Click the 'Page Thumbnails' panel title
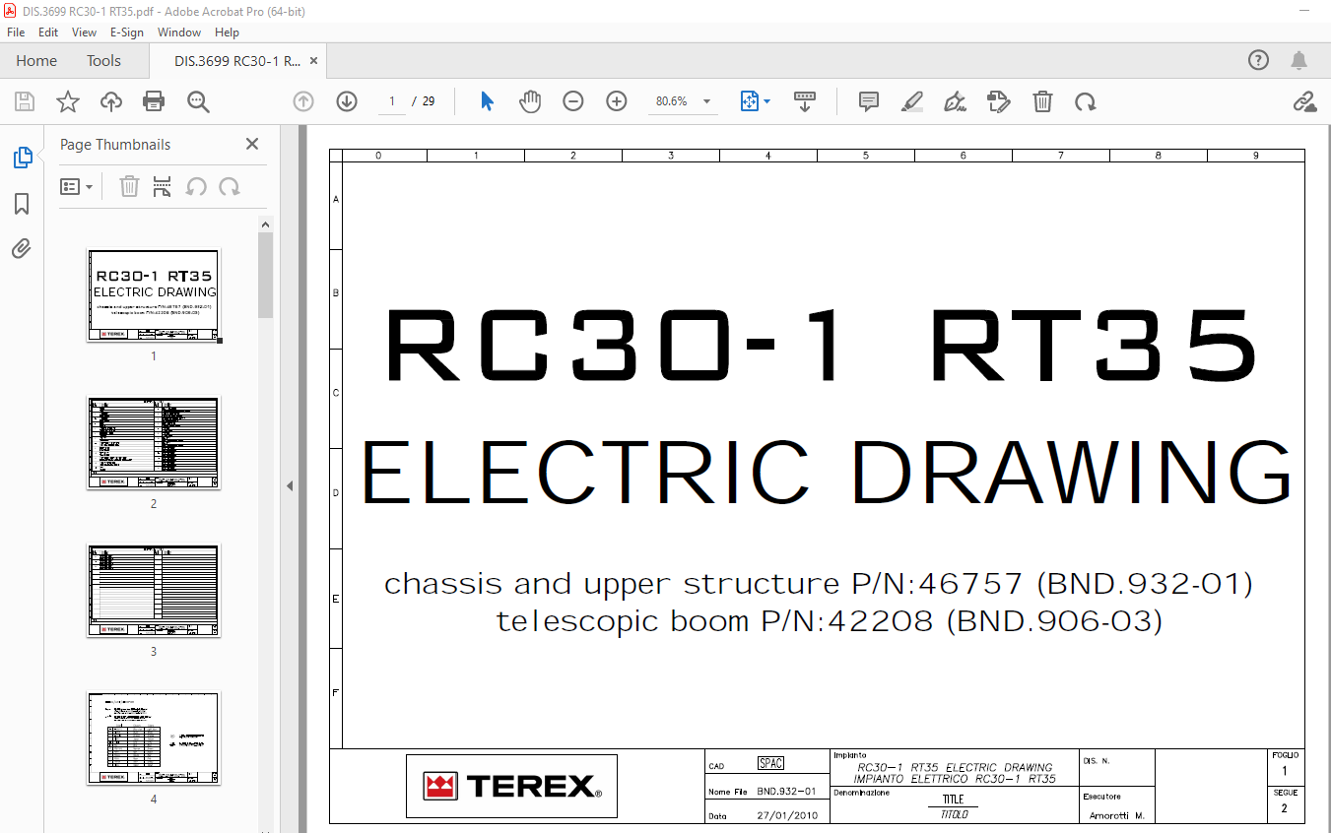Image resolution: width=1331 pixels, height=833 pixels. tap(115, 144)
